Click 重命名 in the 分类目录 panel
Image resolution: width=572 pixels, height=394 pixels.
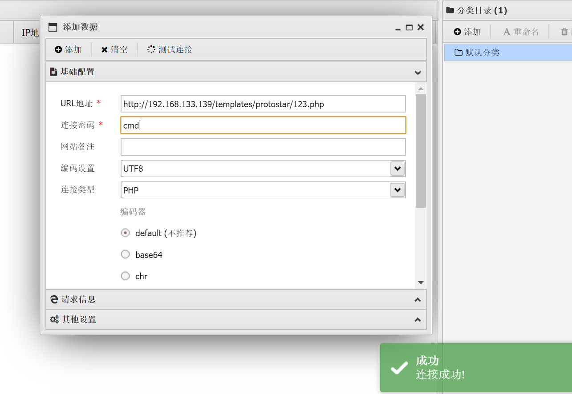click(521, 32)
